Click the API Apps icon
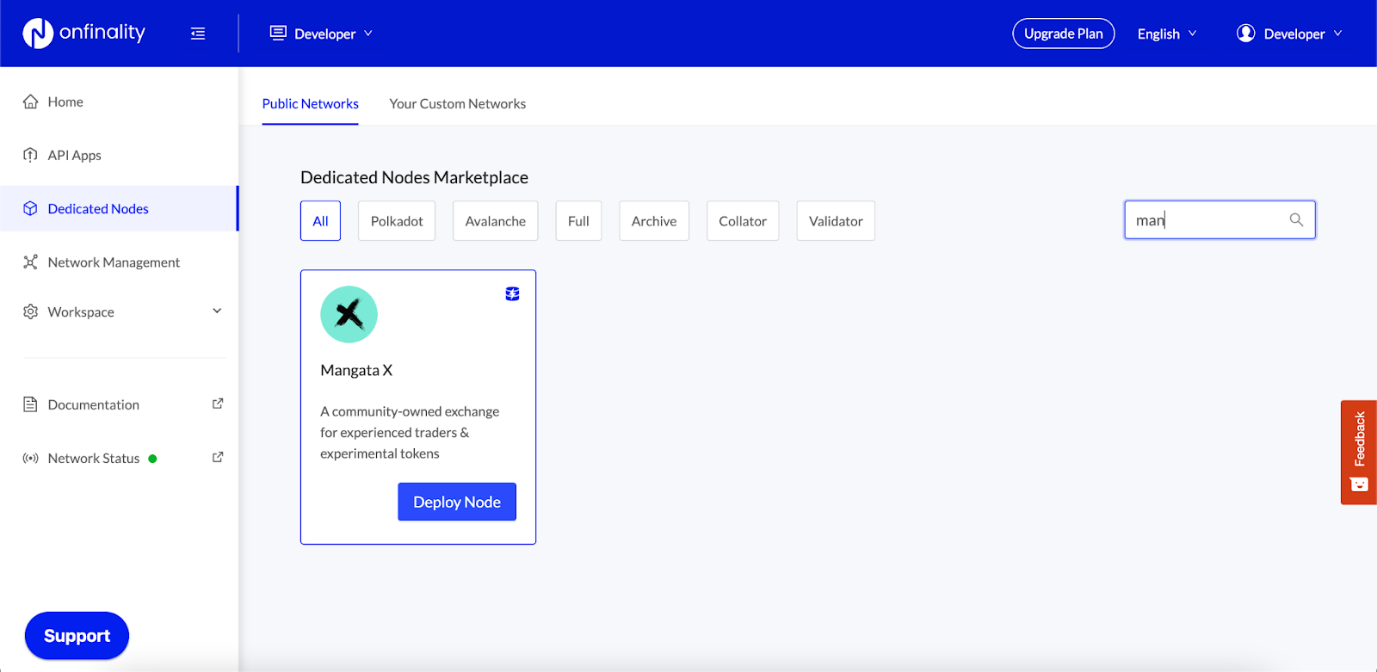The image size is (1377, 672). (31, 155)
